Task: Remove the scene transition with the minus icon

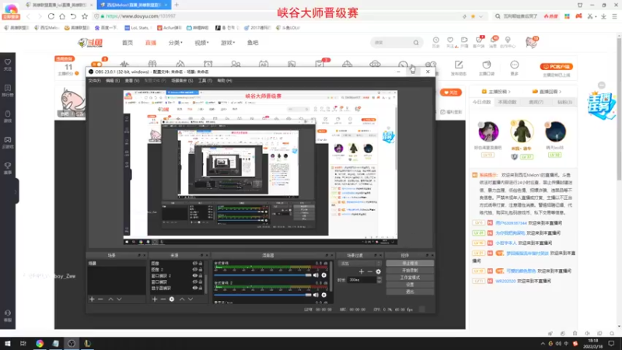Action: pyautogui.click(x=370, y=271)
